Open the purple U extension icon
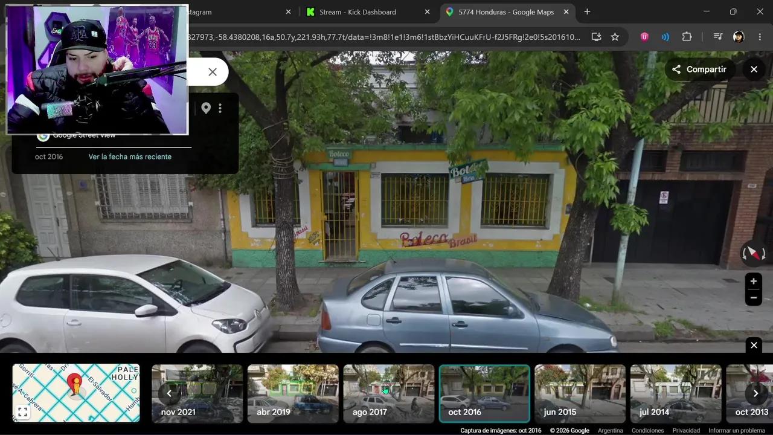This screenshot has height=435, width=773. click(x=644, y=37)
